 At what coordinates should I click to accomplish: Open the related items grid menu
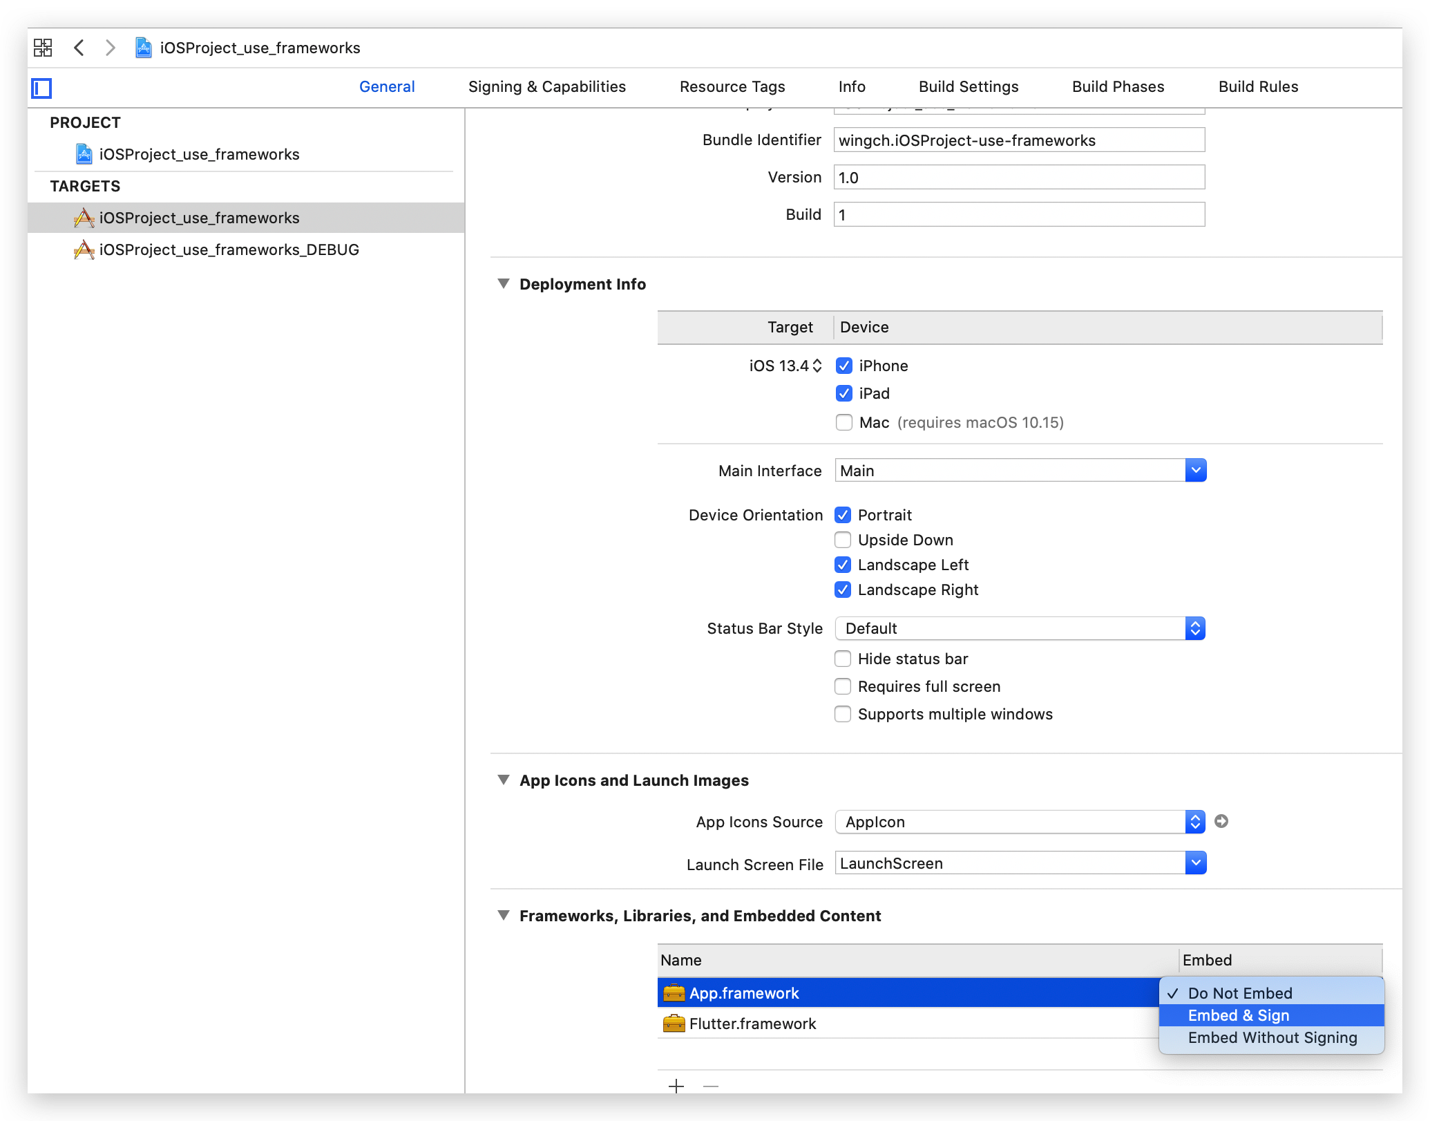click(x=43, y=48)
